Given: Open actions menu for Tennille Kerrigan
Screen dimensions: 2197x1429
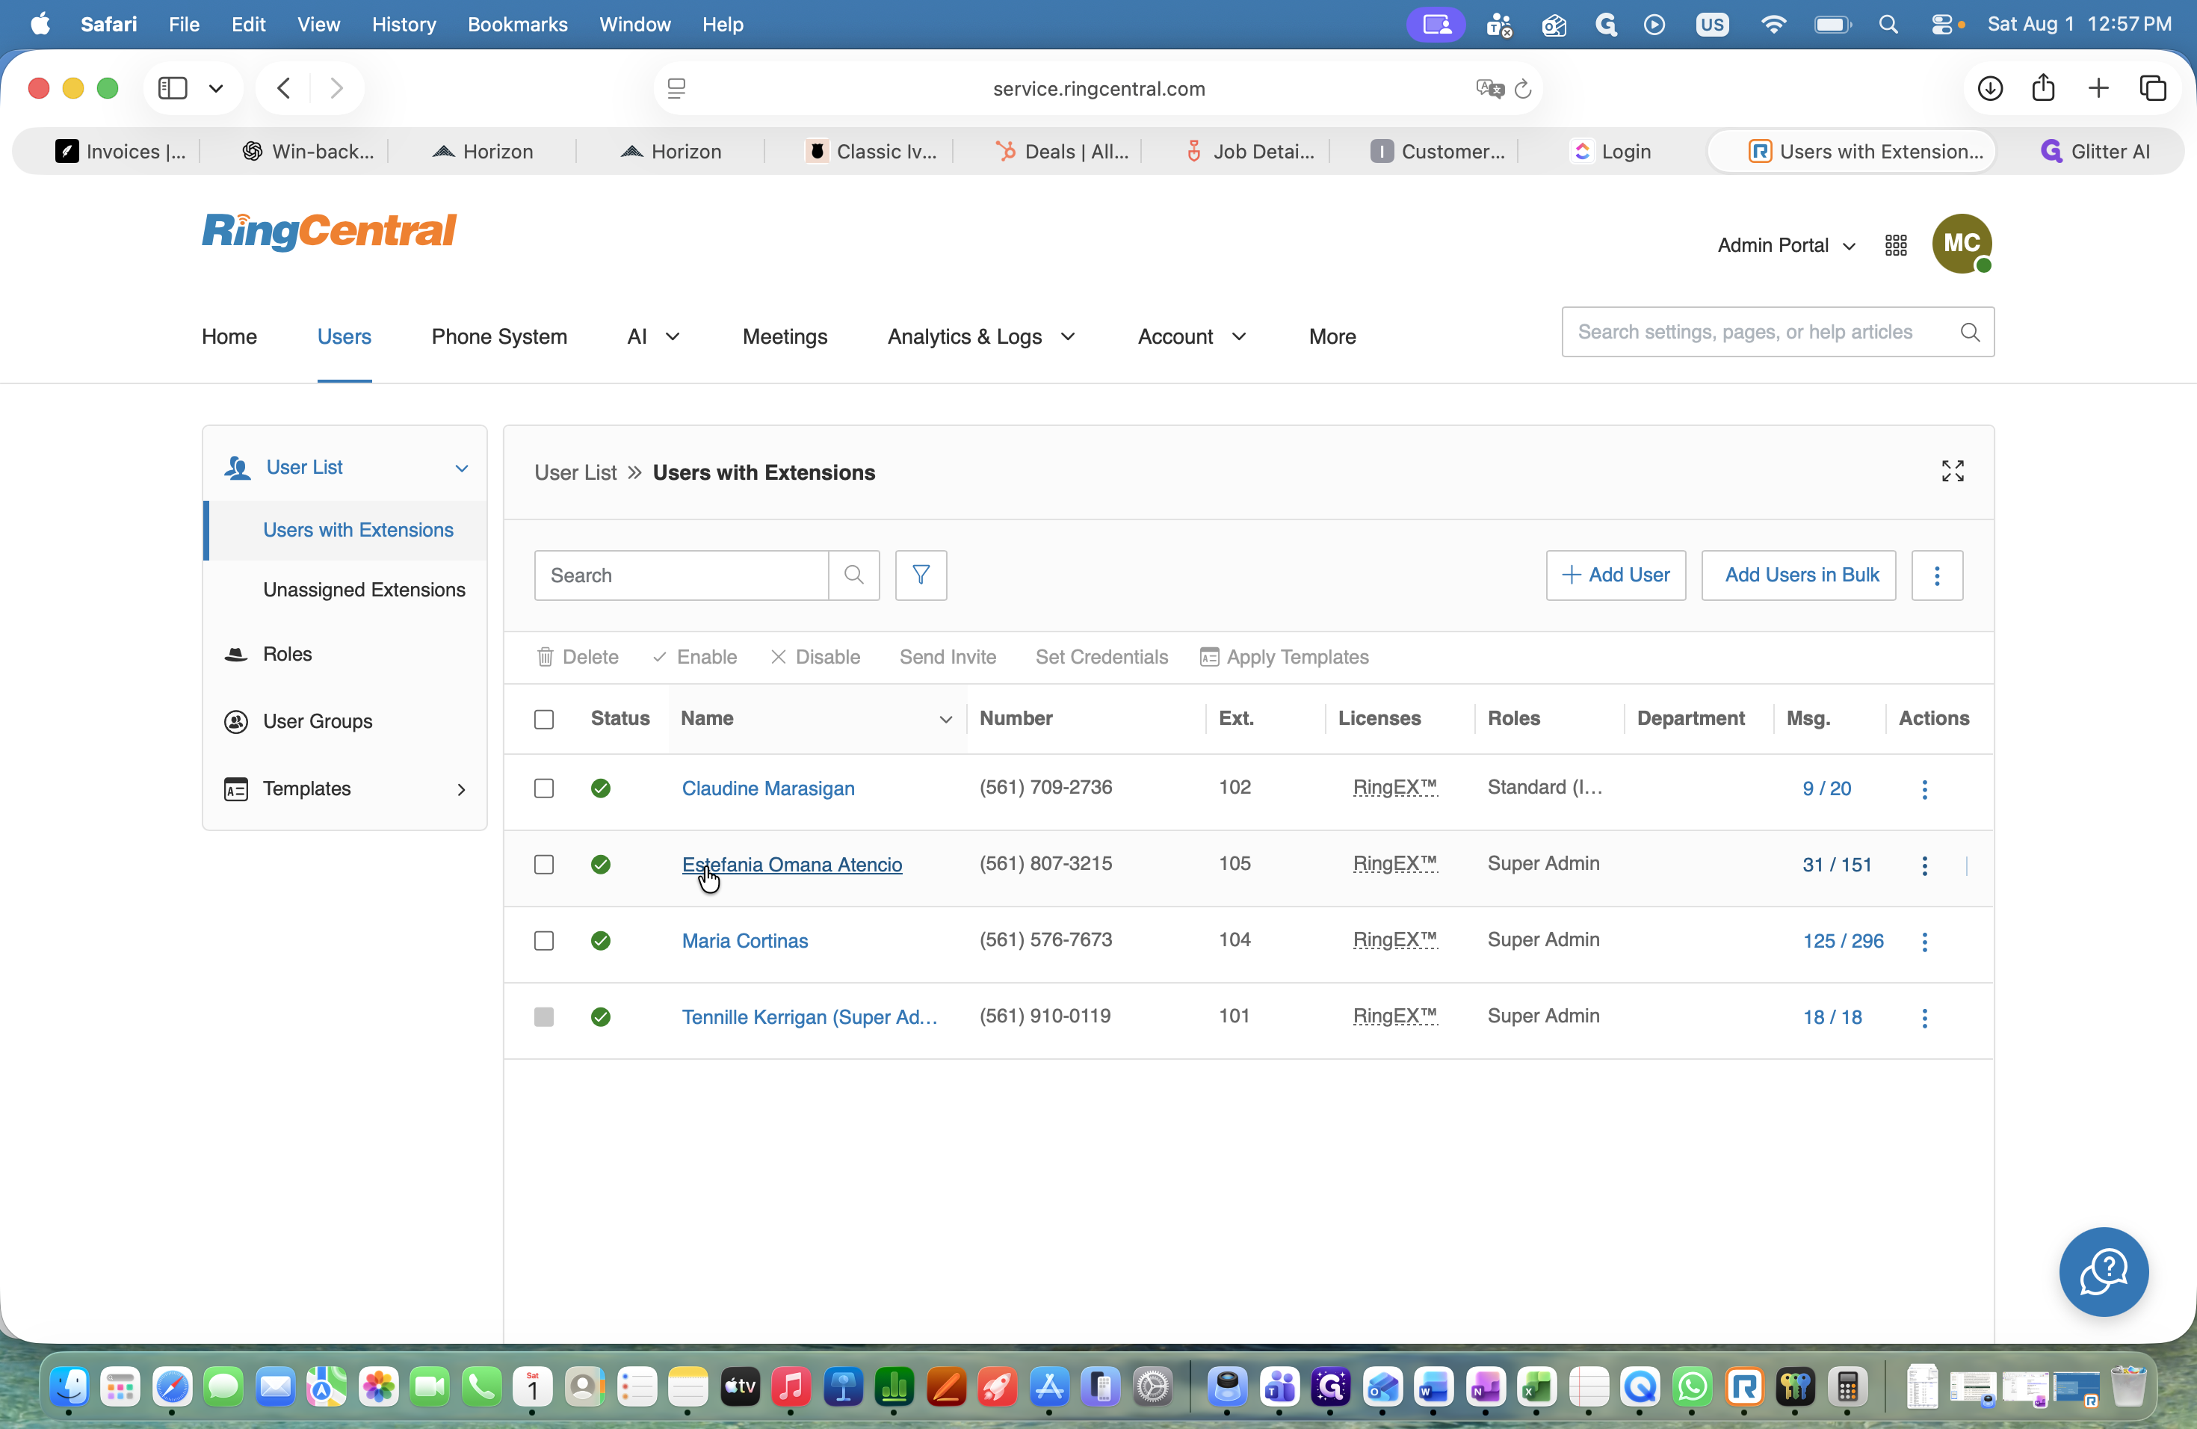Looking at the screenshot, I should point(1925,1017).
